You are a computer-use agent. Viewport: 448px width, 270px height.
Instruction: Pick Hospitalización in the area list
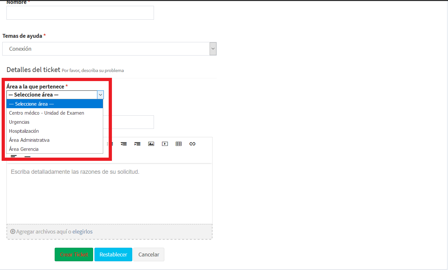(x=24, y=131)
